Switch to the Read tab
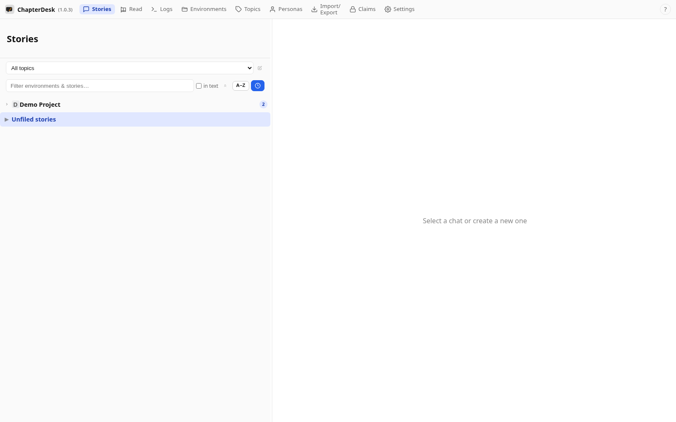The height and width of the screenshot is (422, 676). [131, 9]
